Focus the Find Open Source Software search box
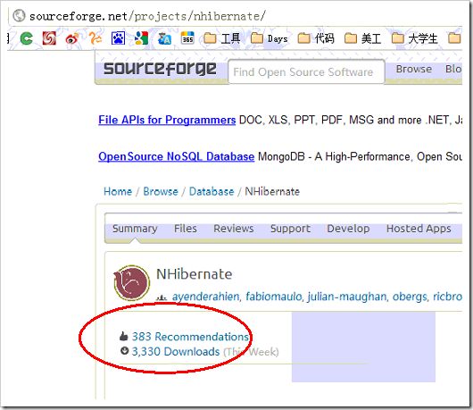Screen dimensions: 473x410 [x=306, y=71]
